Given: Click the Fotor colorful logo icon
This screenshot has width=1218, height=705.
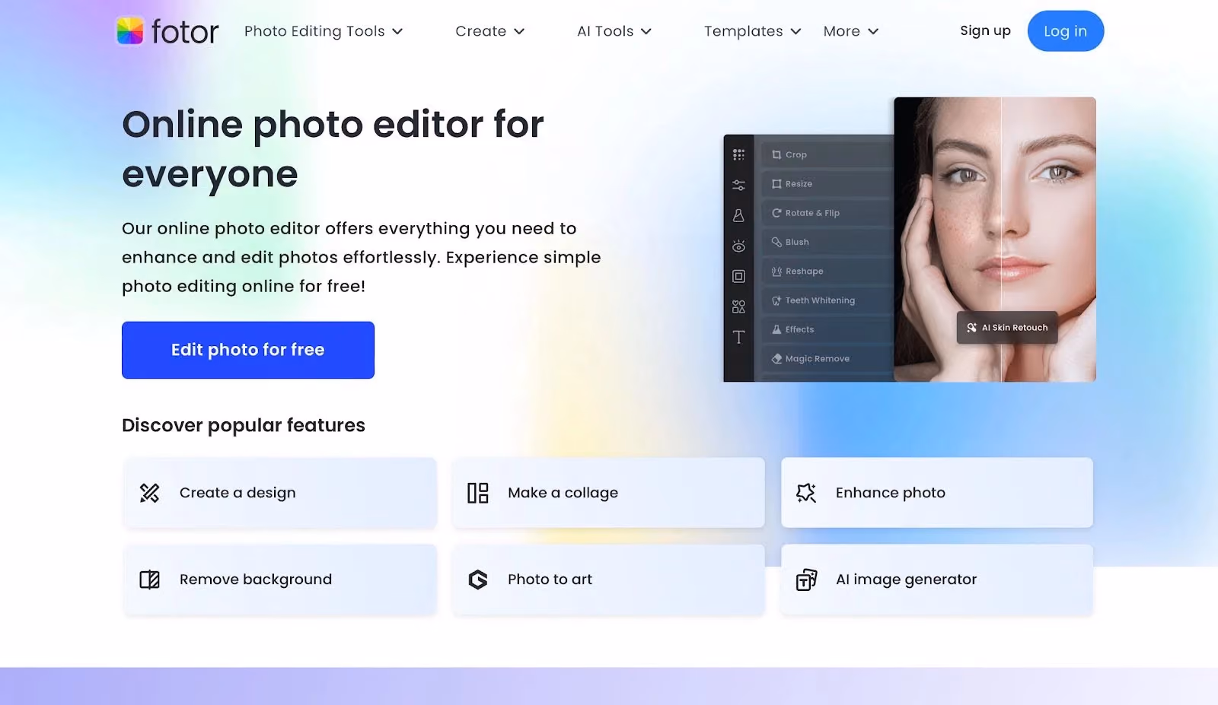Looking at the screenshot, I should coord(129,31).
